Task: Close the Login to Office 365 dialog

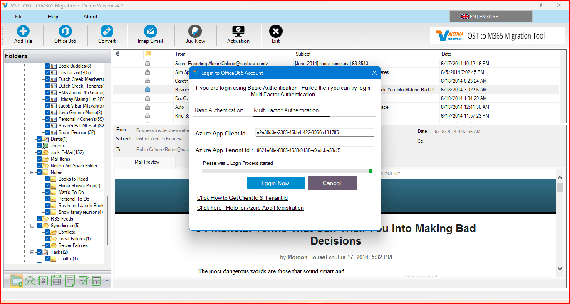Action: coord(374,73)
